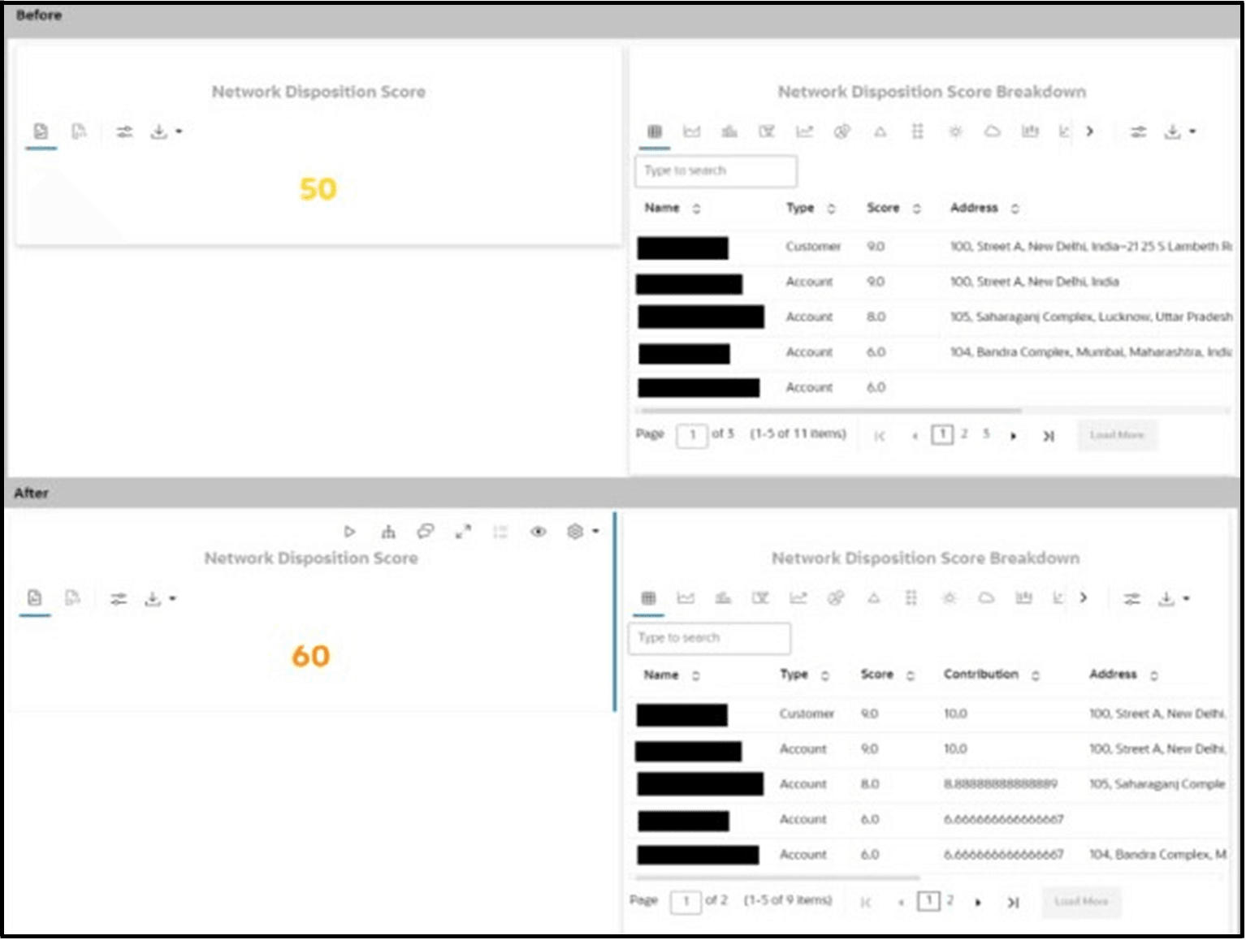Select page 1 in After table pagination
The width and height of the screenshot is (1246, 940).
click(928, 901)
